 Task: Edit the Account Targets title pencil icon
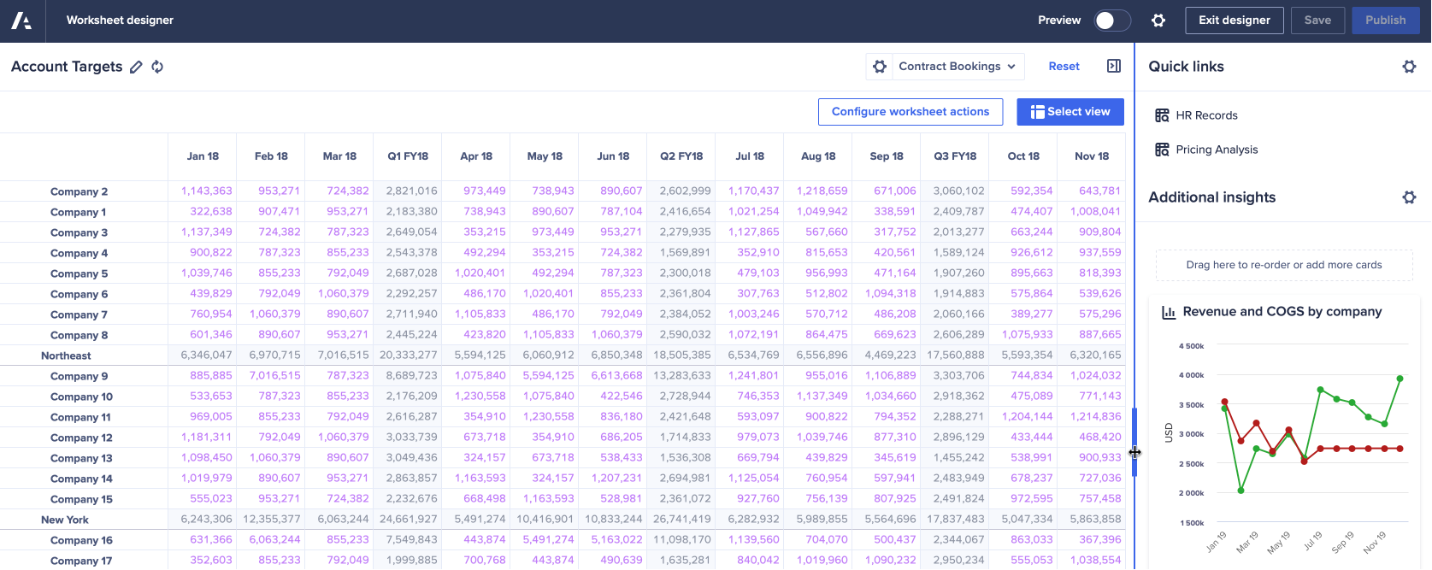click(x=136, y=67)
